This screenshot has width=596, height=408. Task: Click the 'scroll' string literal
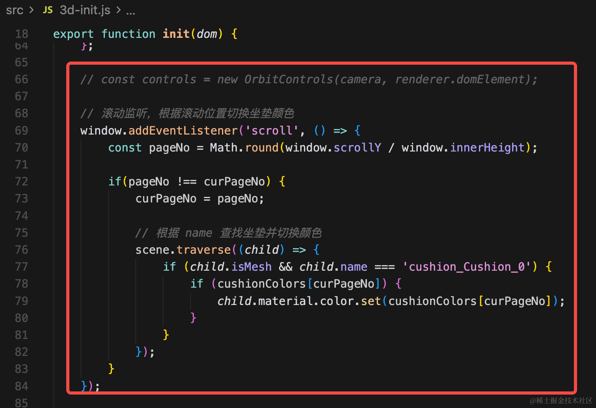(x=272, y=131)
